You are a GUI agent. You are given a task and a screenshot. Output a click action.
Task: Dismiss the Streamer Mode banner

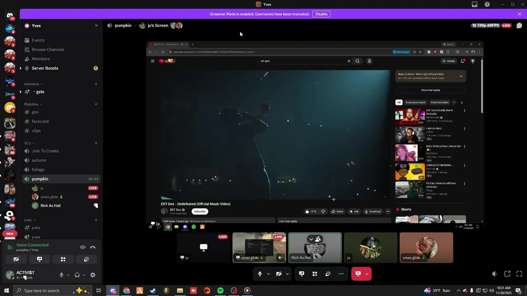pos(520,14)
